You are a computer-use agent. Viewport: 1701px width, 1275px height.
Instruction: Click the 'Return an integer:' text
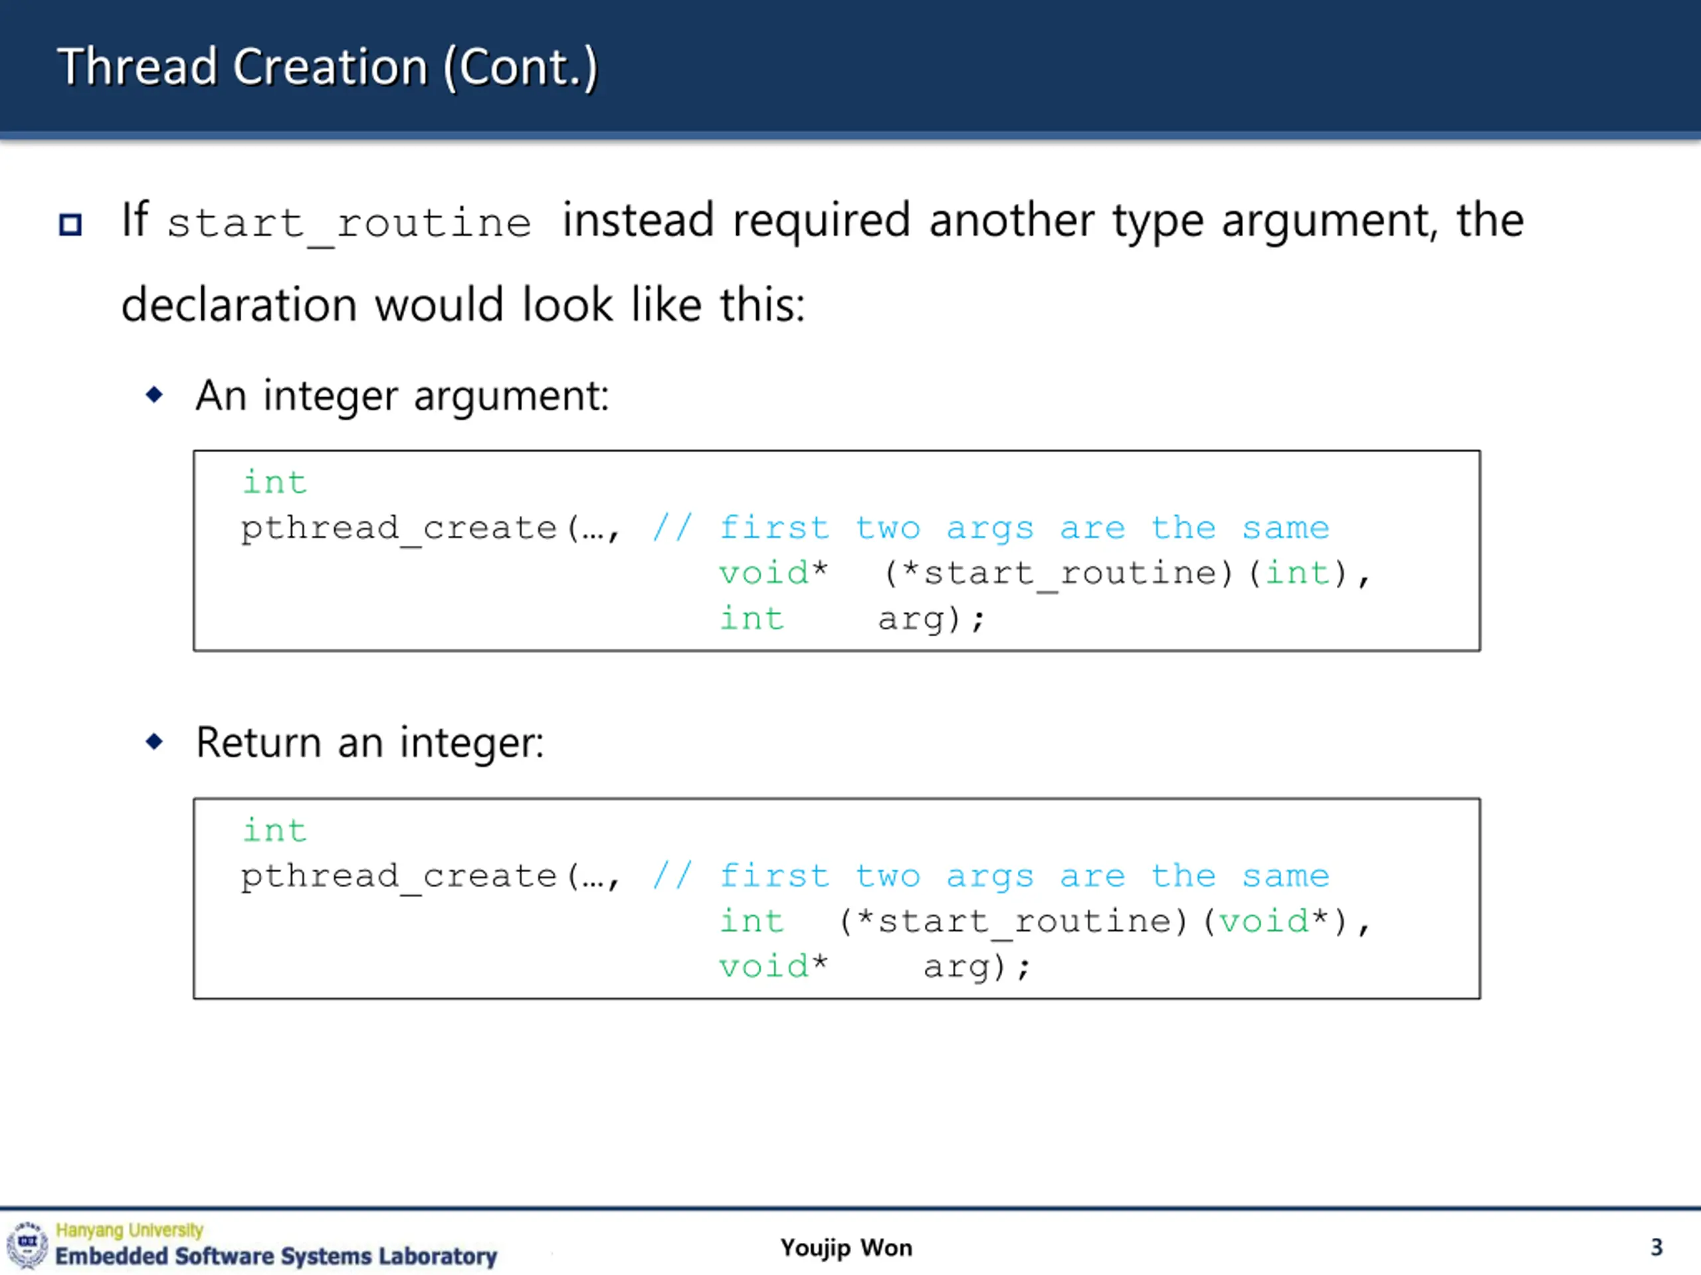click(x=370, y=743)
